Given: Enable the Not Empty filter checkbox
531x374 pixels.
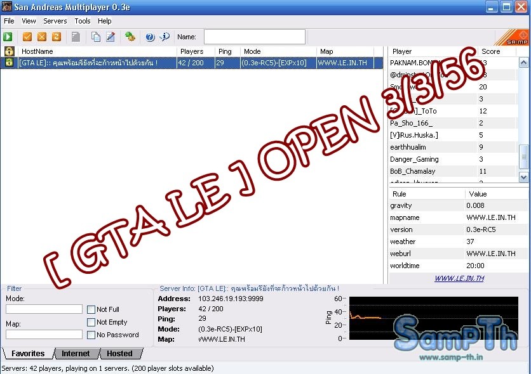Looking at the screenshot, I should click(91, 322).
